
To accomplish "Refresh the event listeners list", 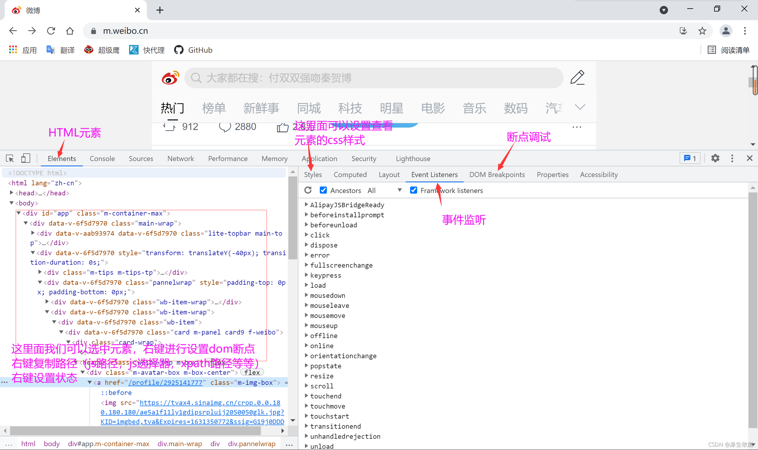I will pyautogui.click(x=308, y=190).
